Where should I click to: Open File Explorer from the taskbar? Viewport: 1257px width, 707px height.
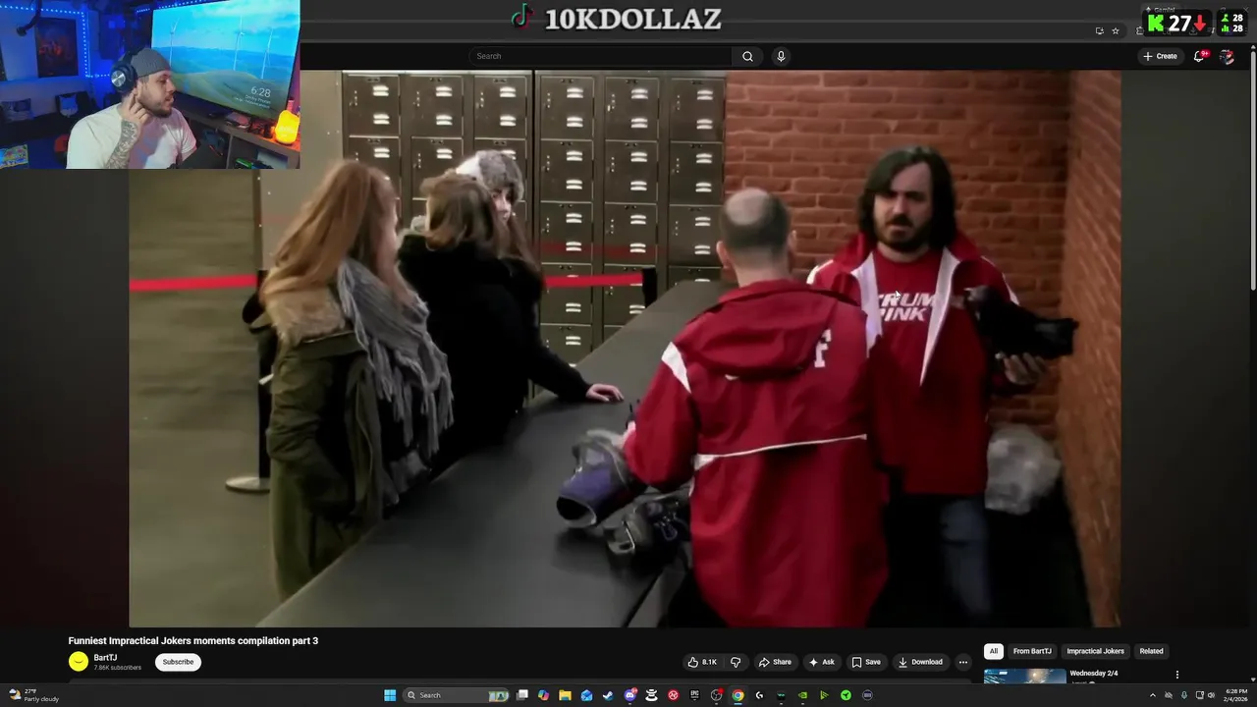[x=565, y=695]
